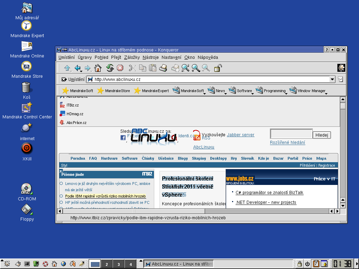359x269 pixels.
Task: Open the Poradna navigation link
Action: pyautogui.click(x=77, y=158)
